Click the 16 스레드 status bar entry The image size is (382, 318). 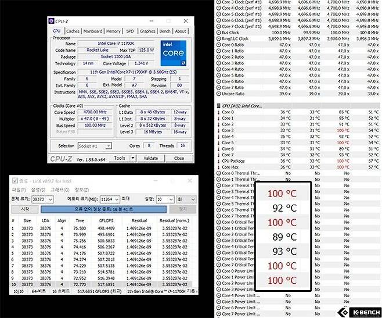click(x=61, y=291)
